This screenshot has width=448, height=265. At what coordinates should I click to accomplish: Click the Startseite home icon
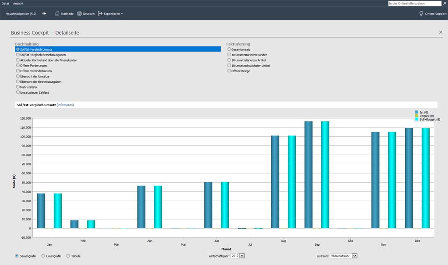[57, 14]
